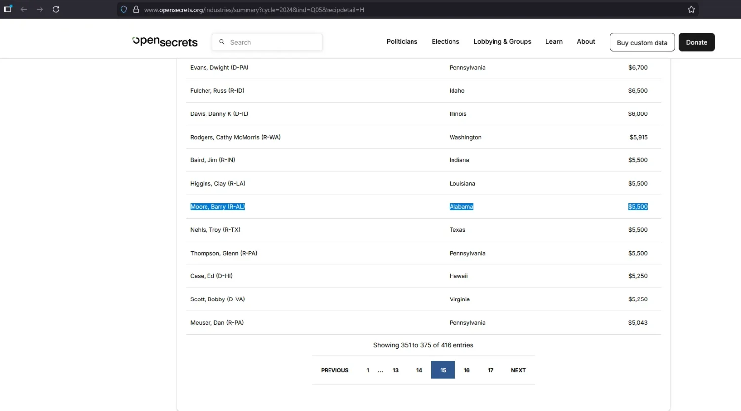Click Baird, Jim (R-IN) name

(212, 160)
